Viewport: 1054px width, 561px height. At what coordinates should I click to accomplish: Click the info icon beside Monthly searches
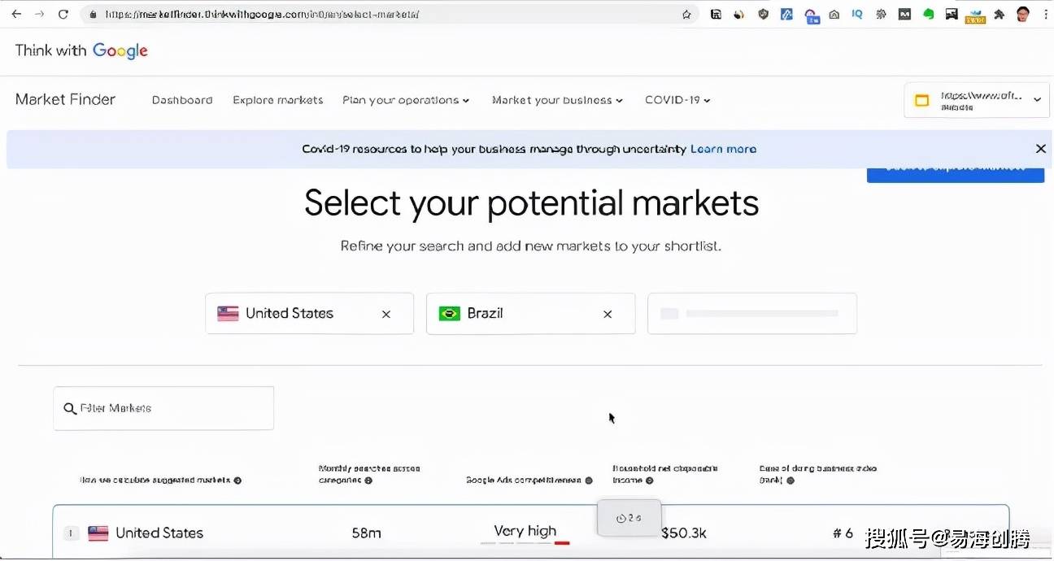coord(368,481)
